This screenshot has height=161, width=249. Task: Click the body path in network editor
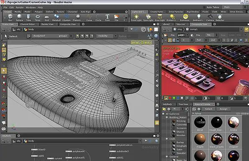[x=29, y=141]
